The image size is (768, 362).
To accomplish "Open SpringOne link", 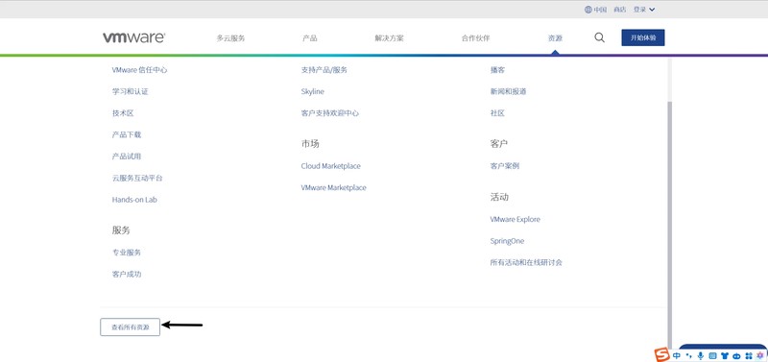I will (508, 241).
